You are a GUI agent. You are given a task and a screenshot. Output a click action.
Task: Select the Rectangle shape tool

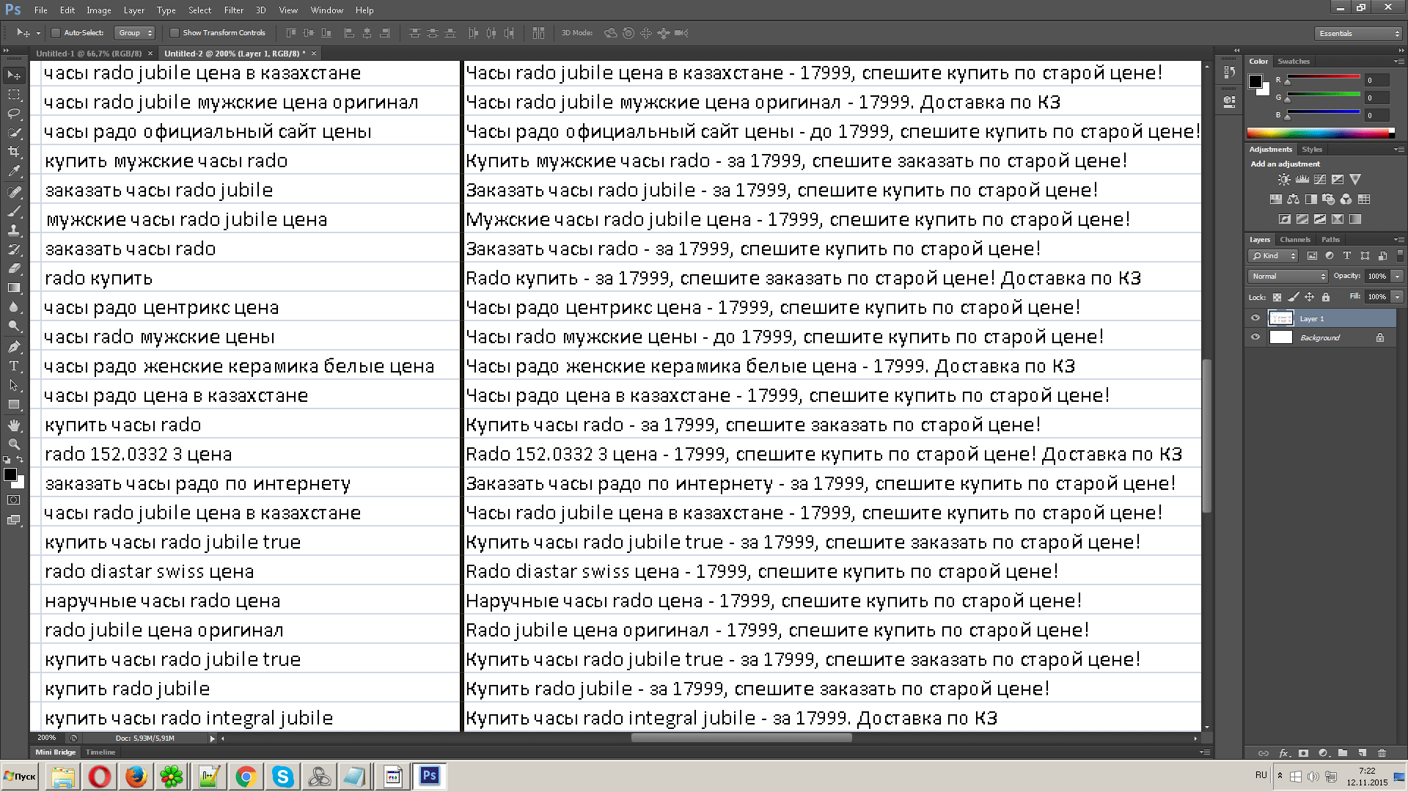point(14,404)
